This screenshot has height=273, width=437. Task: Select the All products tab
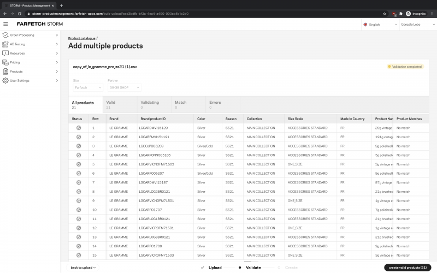86,105
